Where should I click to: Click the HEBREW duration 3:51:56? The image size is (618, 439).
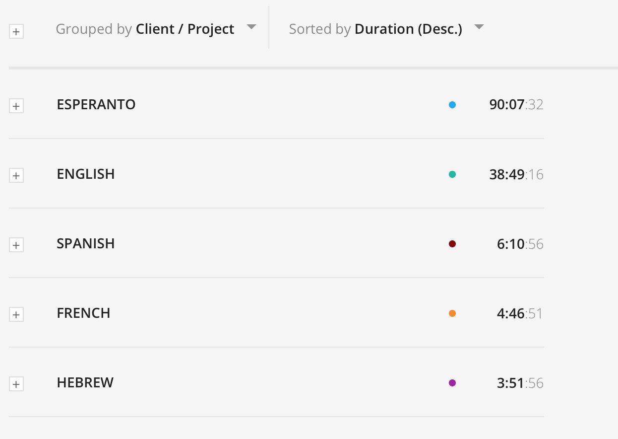coord(520,383)
